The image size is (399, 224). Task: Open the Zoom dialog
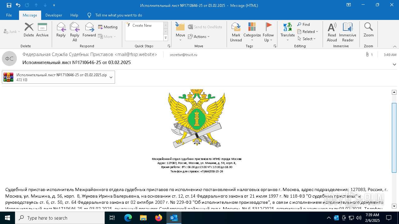[368, 30]
